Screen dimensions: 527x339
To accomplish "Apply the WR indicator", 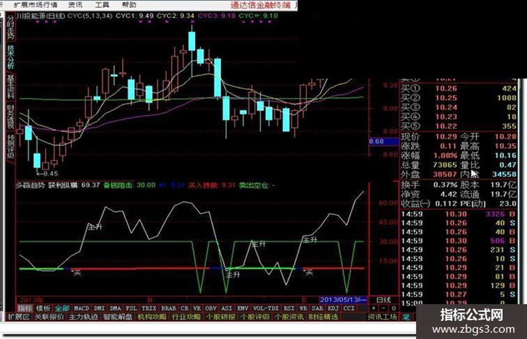I will [303, 308].
